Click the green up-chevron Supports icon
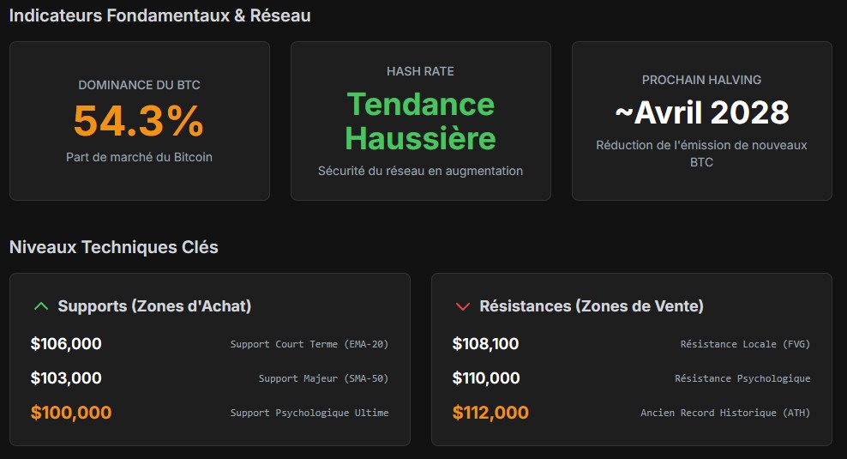This screenshot has width=847, height=459. click(41, 306)
